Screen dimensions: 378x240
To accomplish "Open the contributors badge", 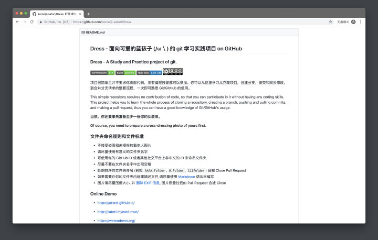I will 102,73.
